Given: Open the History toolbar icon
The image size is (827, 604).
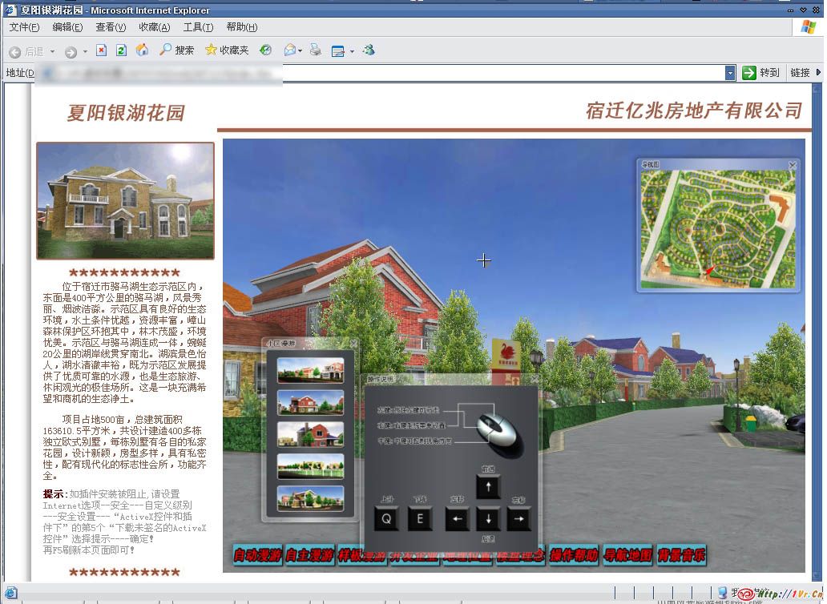Looking at the screenshot, I should coord(265,50).
